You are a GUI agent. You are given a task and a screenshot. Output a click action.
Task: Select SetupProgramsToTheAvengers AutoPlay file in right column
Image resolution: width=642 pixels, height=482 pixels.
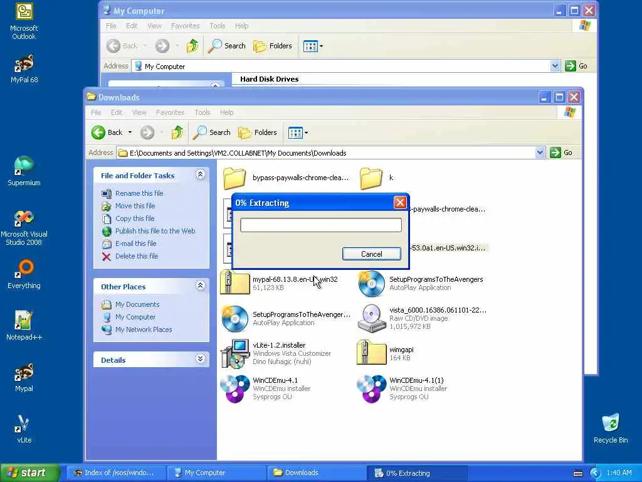click(x=421, y=283)
